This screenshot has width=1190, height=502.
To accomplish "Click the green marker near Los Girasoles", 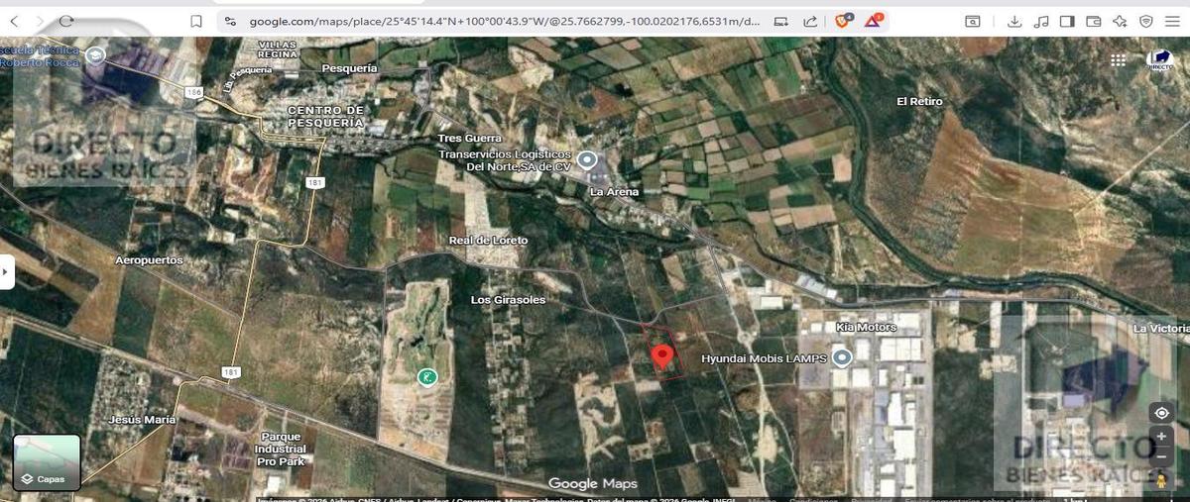I will pyautogui.click(x=426, y=375).
